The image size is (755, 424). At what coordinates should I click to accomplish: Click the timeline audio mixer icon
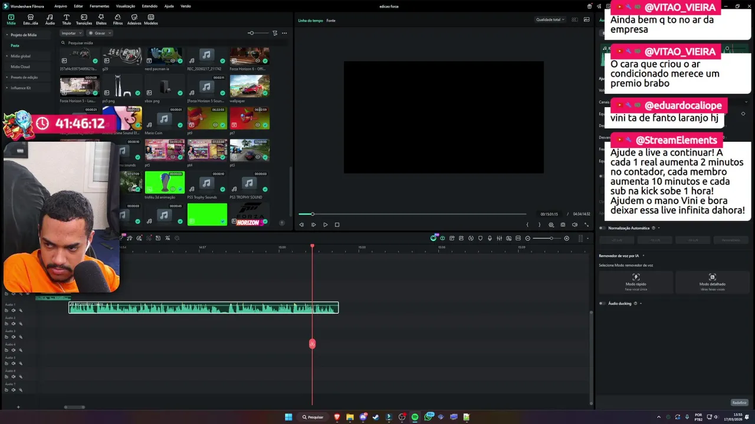[499, 238]
